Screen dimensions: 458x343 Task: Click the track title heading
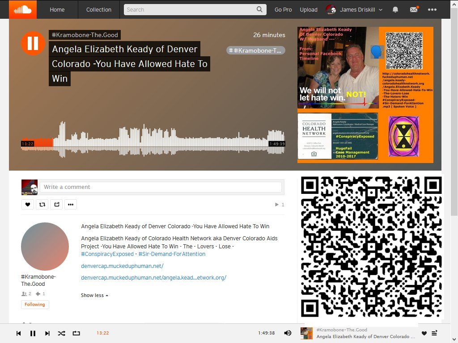(129, 64)
